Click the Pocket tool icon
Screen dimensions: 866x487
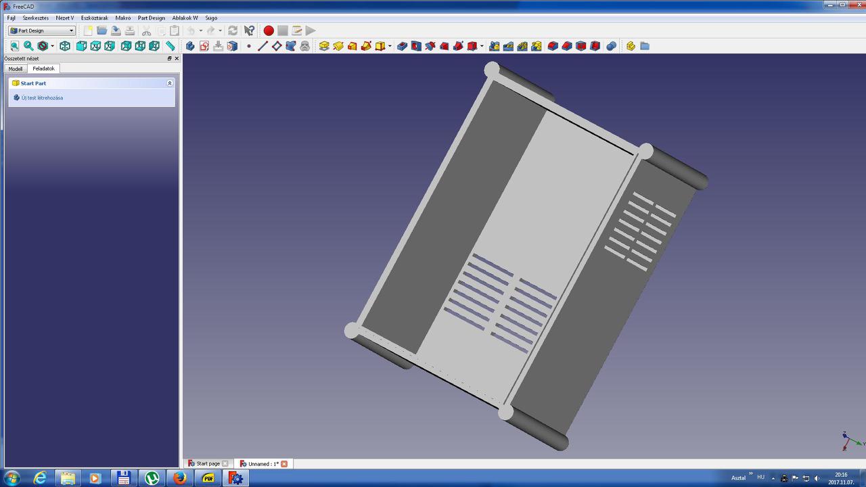(x=402, y=46)
